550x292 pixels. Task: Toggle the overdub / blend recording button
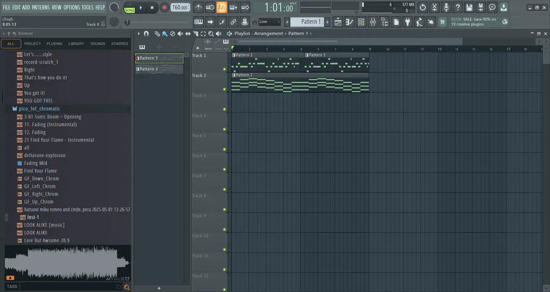click(x=233, y=7)
